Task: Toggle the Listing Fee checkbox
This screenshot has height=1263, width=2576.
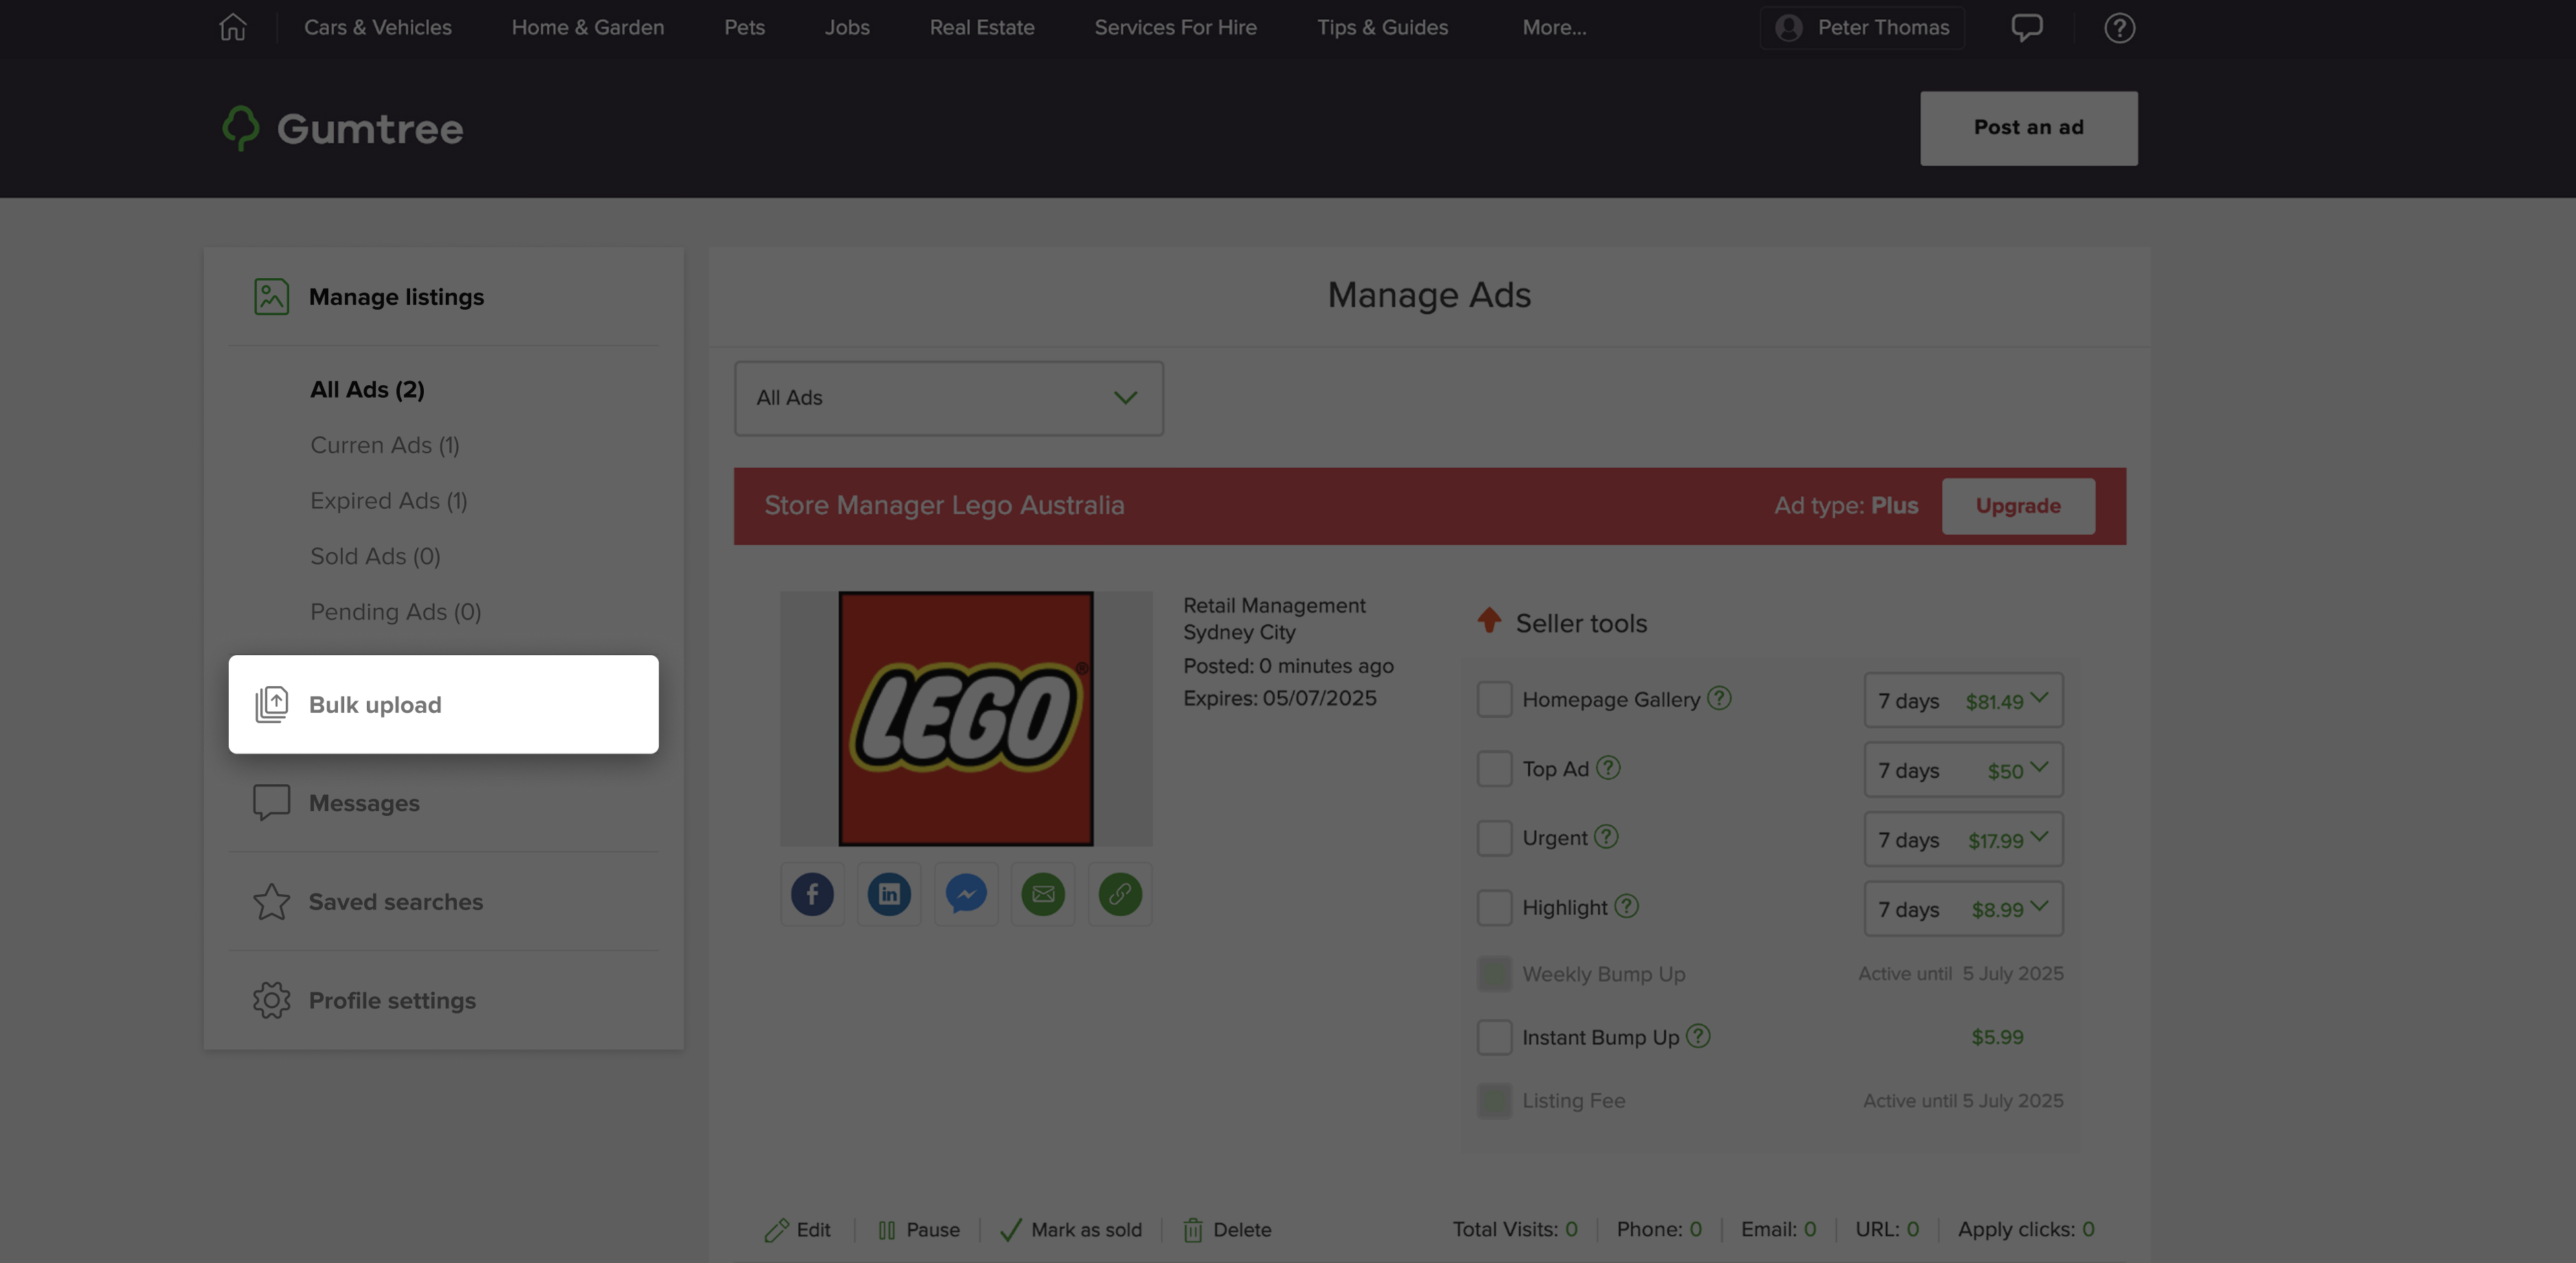Action: tap(1494, 1100)
